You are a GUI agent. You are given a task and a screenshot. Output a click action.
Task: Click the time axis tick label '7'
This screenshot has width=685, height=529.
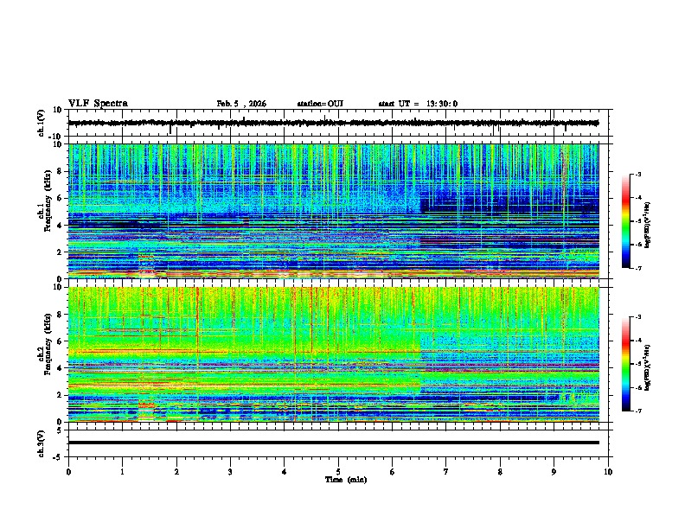(x=446, y=472)
